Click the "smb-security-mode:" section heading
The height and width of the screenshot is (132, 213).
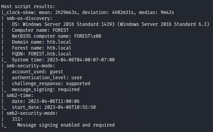click(x=31, y=66)
